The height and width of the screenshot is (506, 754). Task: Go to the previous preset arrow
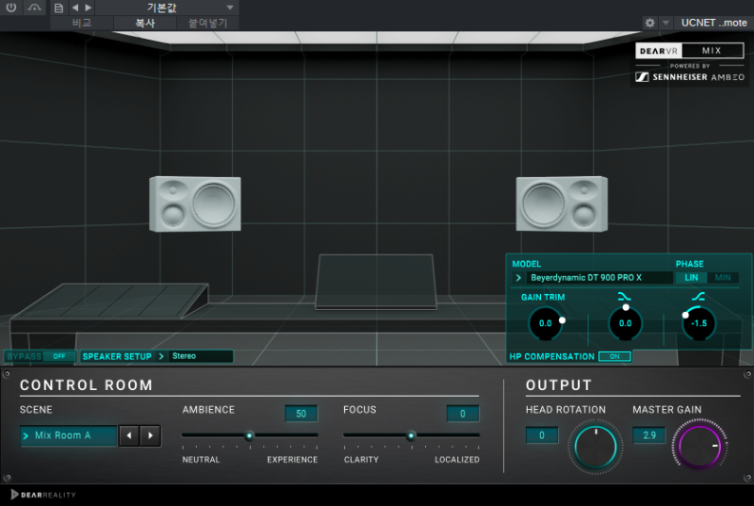click(75, 8)
